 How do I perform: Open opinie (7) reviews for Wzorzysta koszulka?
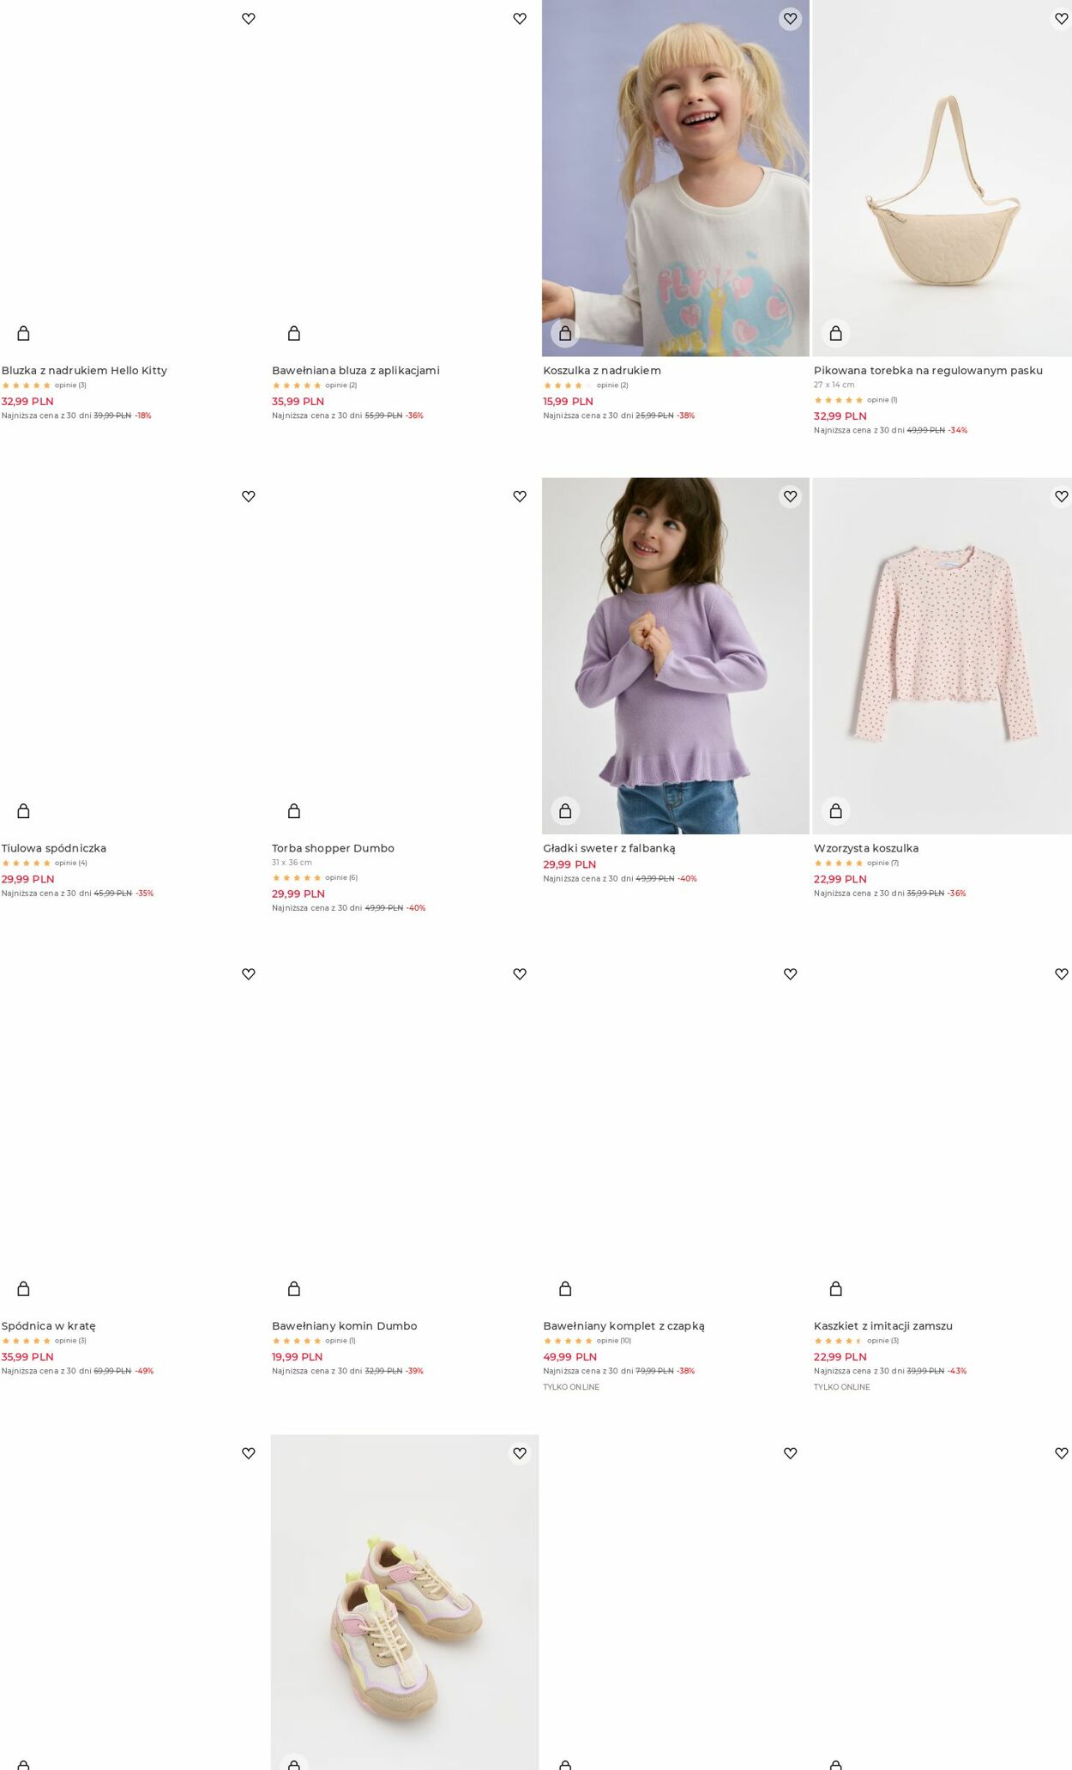(883, 864)
